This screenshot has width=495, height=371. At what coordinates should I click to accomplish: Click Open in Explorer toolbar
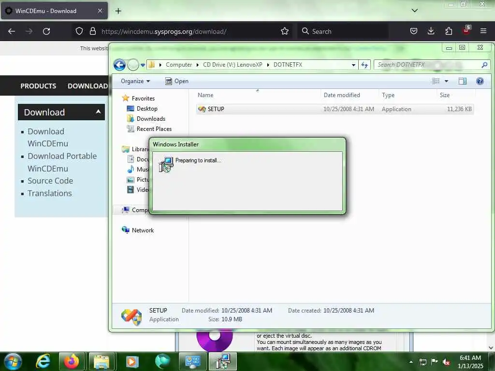click(x=177, y=81)
